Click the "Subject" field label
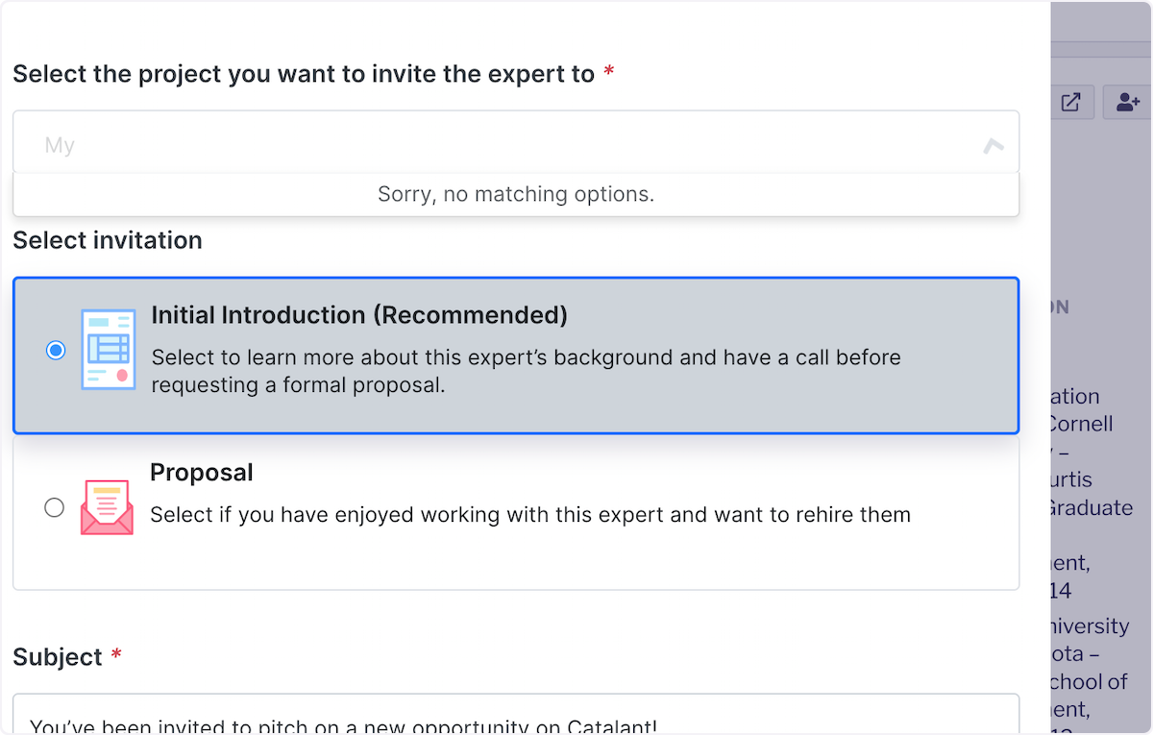Screen dimensions: 1153x735 click(58, 657)
